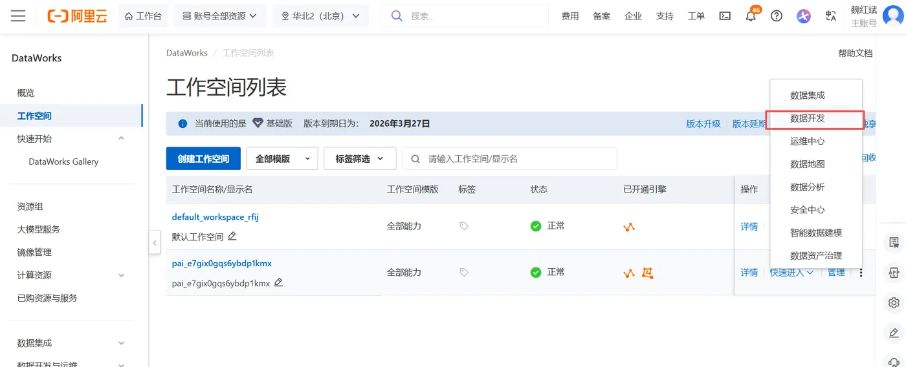The width and height of the screenshot is (906, 367).
Task: Focus the workspace name search field
Action: 509,158
